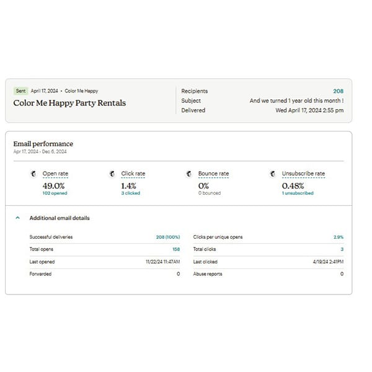372x372 pixels.
Task: Click the Mailchimp icon beside Click rate
Action: tap(112, 174)
